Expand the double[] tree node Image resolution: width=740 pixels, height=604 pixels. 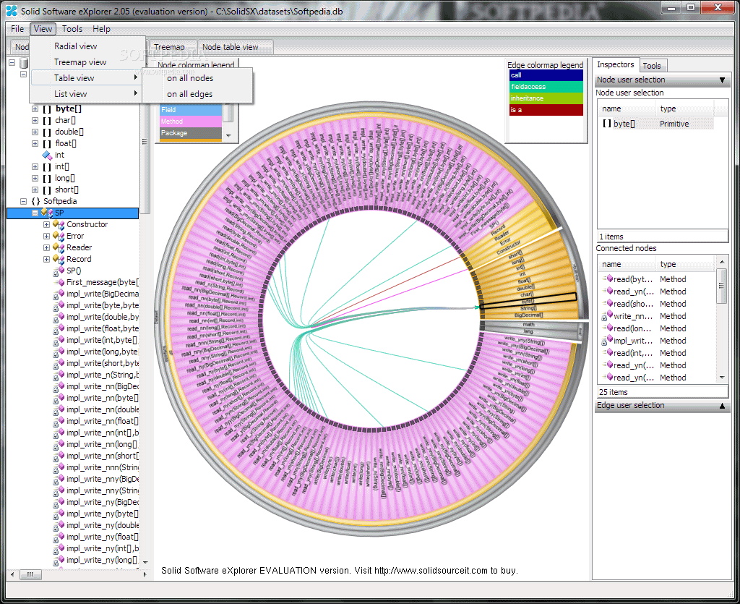(35, 132)
